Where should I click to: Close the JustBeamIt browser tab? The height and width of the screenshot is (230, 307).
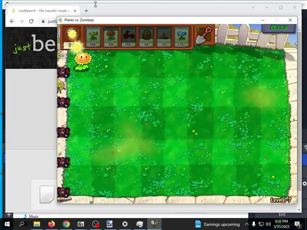75,11
